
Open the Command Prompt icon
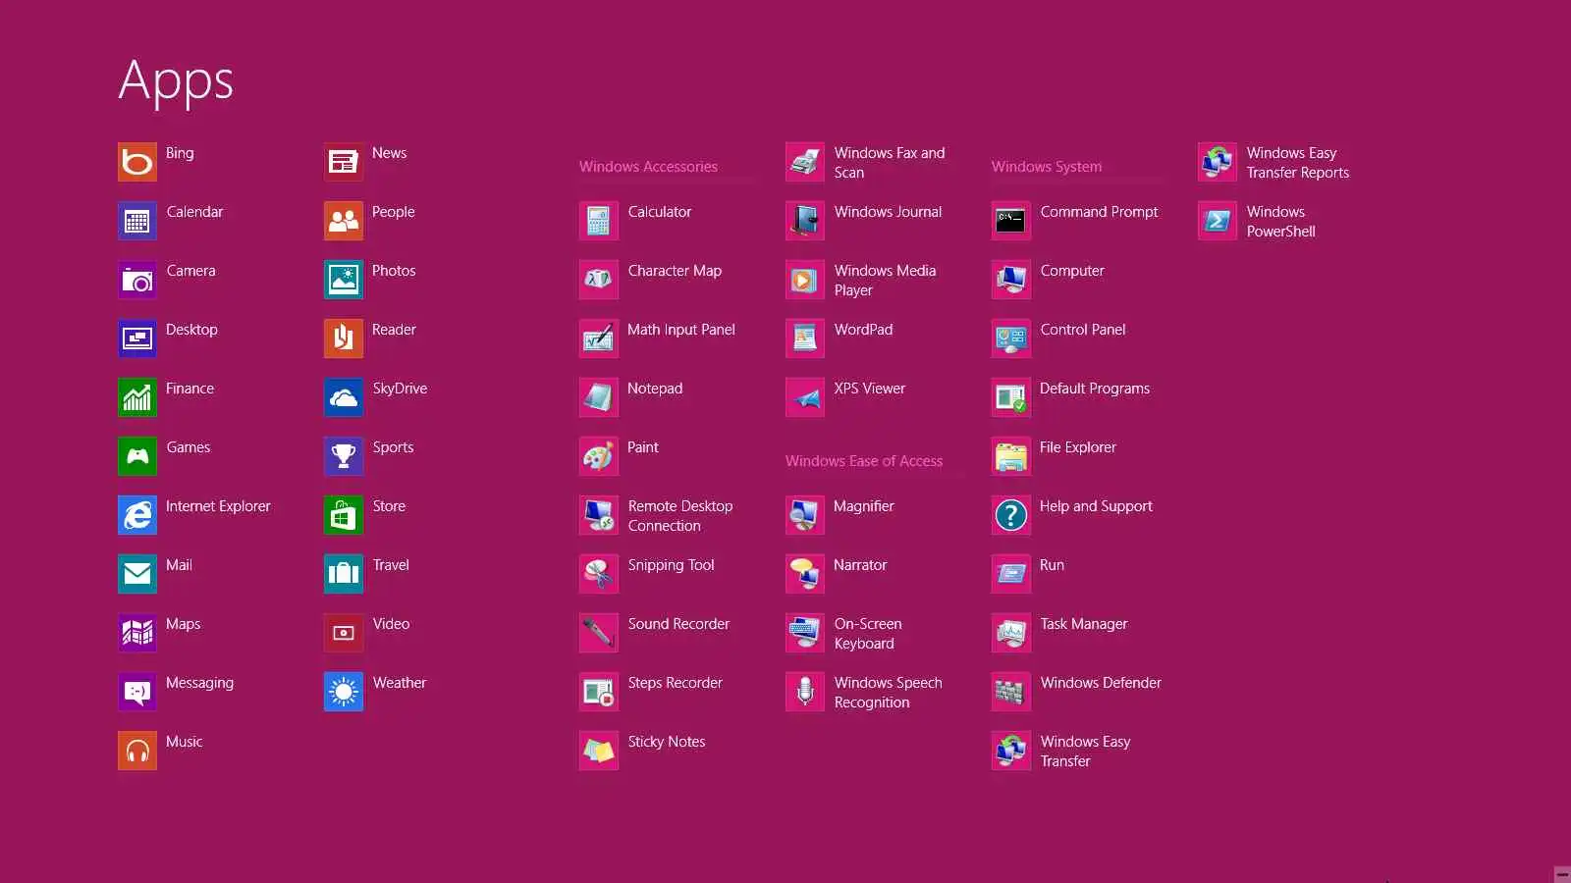click(x=1011, y=221)
